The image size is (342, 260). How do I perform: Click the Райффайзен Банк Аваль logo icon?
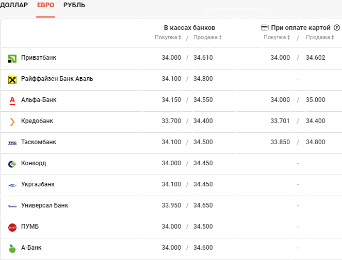(12, 79)
